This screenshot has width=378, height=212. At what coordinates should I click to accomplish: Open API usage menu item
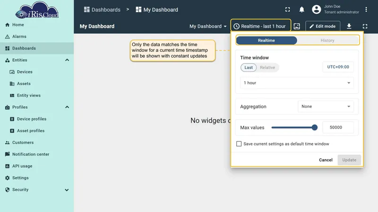37,166
